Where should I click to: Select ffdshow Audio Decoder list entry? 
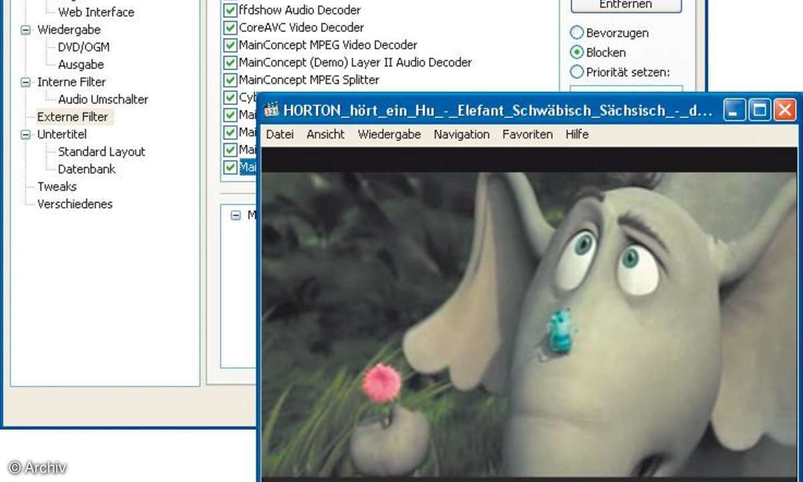coord(300,11)
